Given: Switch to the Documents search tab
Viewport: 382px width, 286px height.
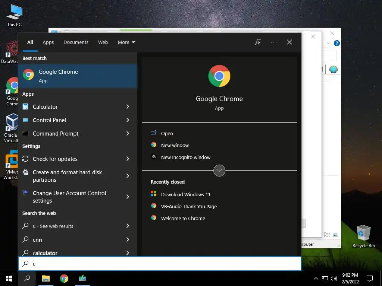Looking at the screenshot, I should pyautogui.click(x=76, y=42).
